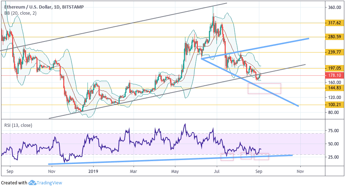This screenshot has height=189, width=345.
Task: Click the 2019 label on time axis
Action: pos(93,171)
